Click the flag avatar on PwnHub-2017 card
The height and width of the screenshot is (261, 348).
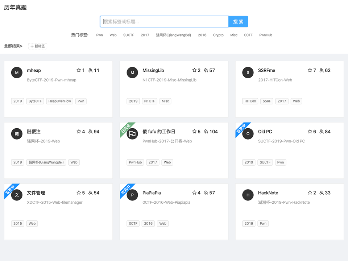point(132,134)
